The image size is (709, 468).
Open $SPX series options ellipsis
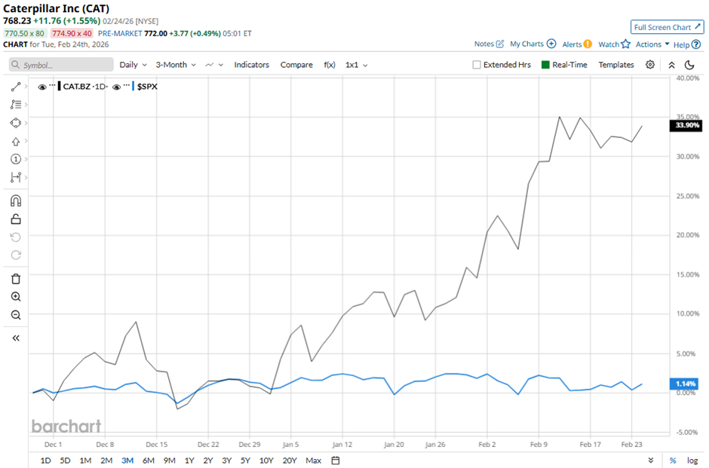[x=126, y=85]
